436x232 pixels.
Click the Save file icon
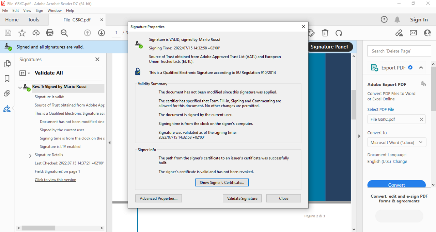(8, 33)
